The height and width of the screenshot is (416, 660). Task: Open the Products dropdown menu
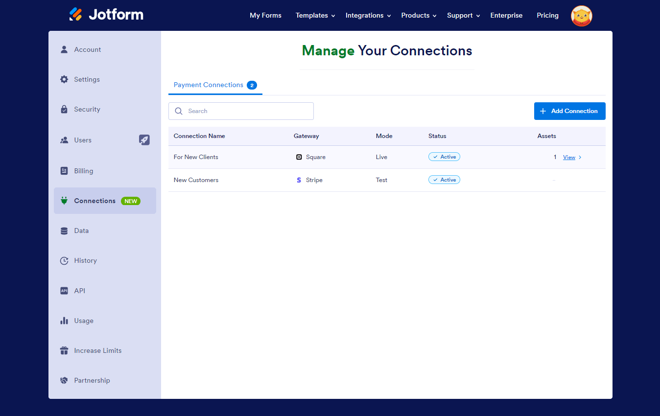419,16
